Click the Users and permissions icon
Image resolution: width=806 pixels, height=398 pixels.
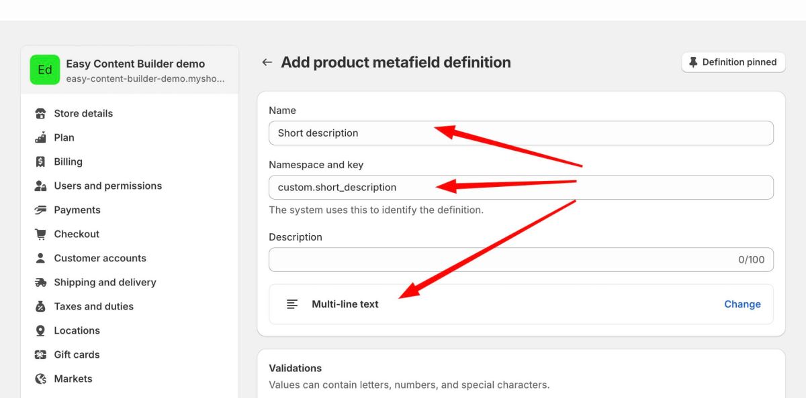coord(40,186)
